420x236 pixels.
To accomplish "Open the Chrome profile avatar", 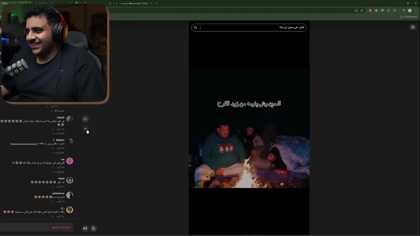I will point(409,10).
